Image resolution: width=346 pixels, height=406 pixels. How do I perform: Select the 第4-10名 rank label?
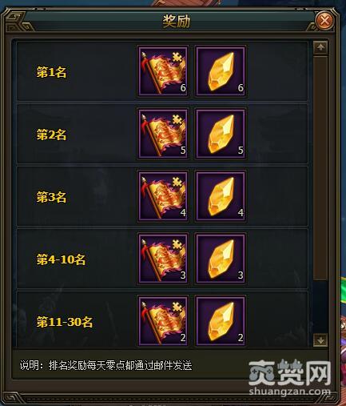pos(61,259)
